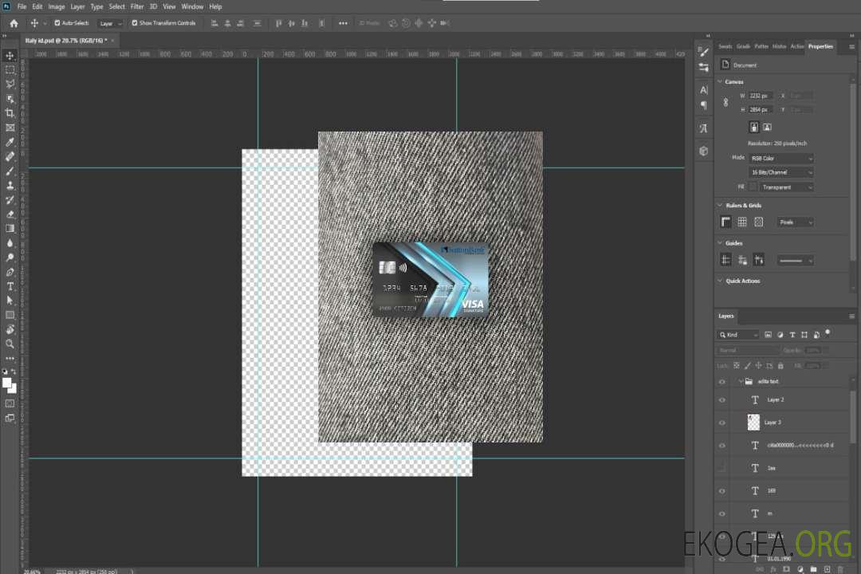
Task: Pick the Horizontal Type tool
Action: [x=10, y=286]
